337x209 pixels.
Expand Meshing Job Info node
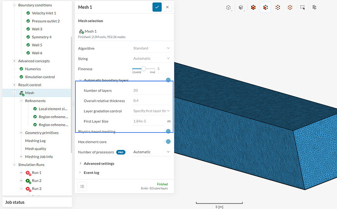tap(21, 157)
